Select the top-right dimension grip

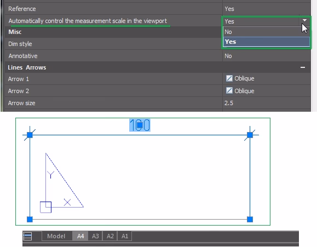tap(250, 135)
